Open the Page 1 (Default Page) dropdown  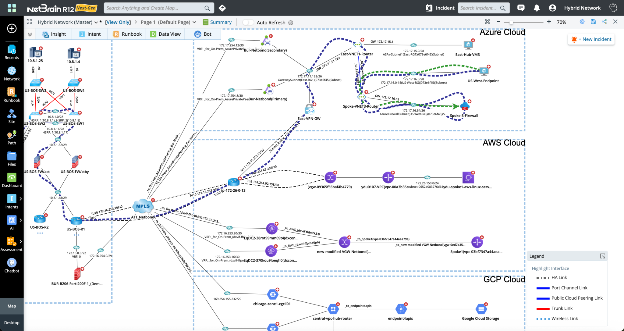point(194,22)
